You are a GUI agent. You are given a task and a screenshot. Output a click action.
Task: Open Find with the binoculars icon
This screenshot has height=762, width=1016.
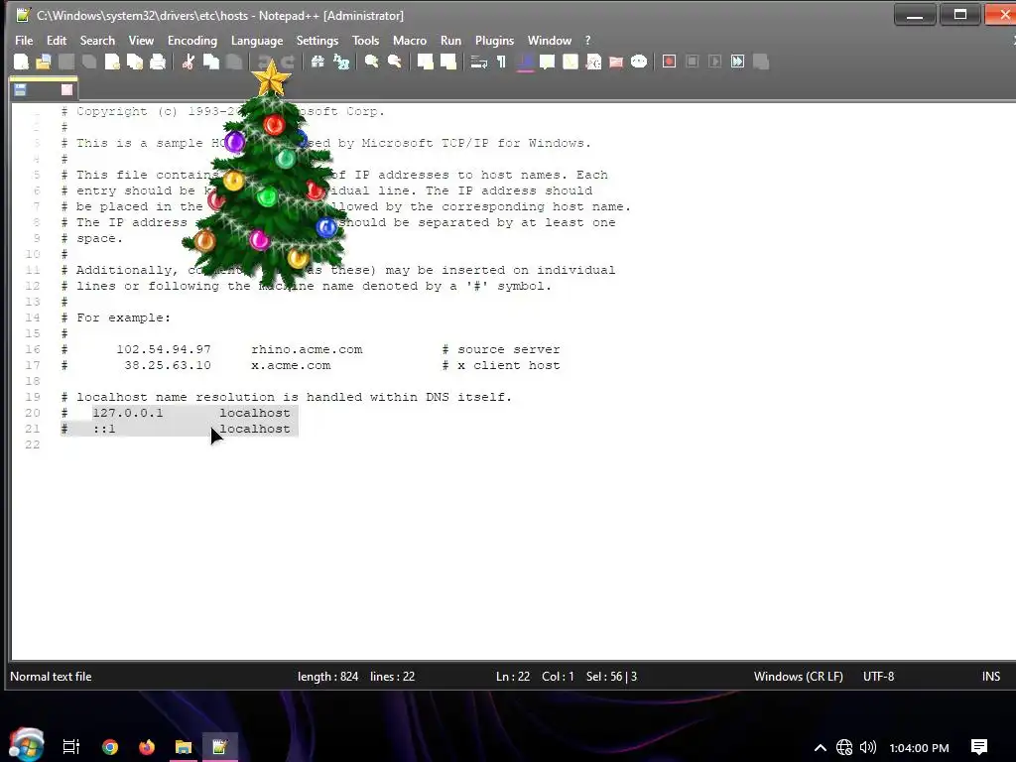317,62
